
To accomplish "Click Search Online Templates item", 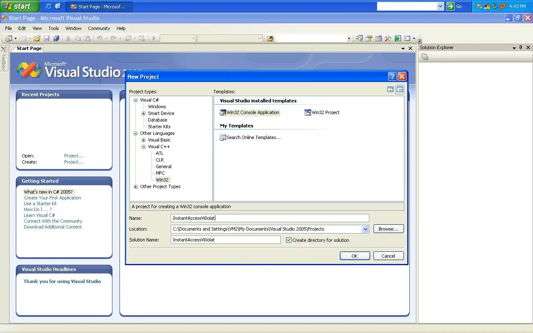I will pos(250,137).
